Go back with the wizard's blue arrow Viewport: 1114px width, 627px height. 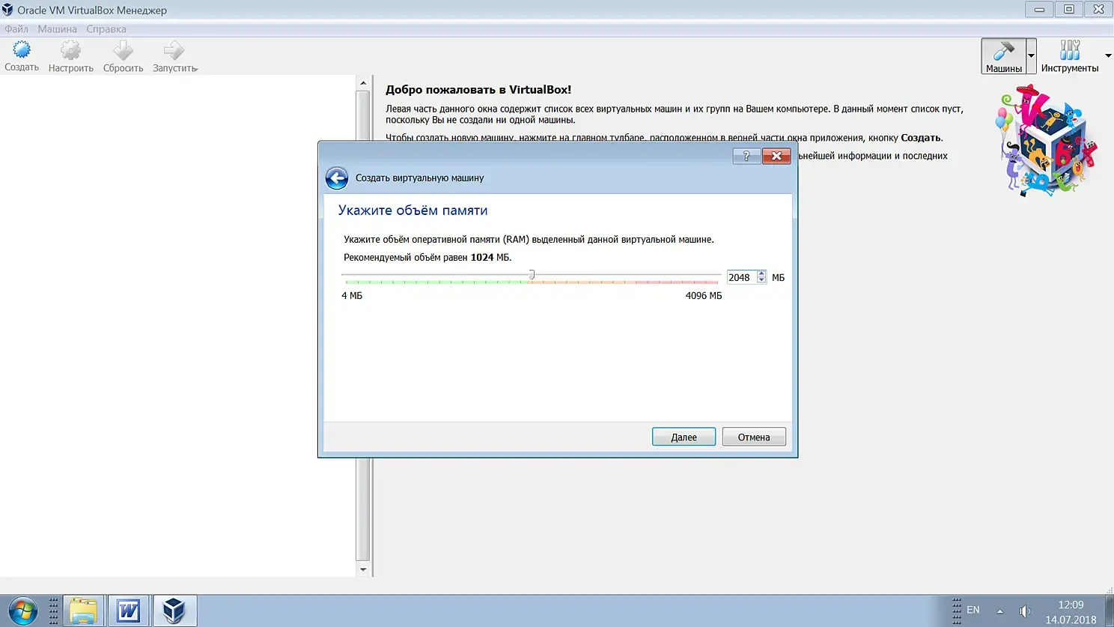pyautogui.click(x=337, y=178)
